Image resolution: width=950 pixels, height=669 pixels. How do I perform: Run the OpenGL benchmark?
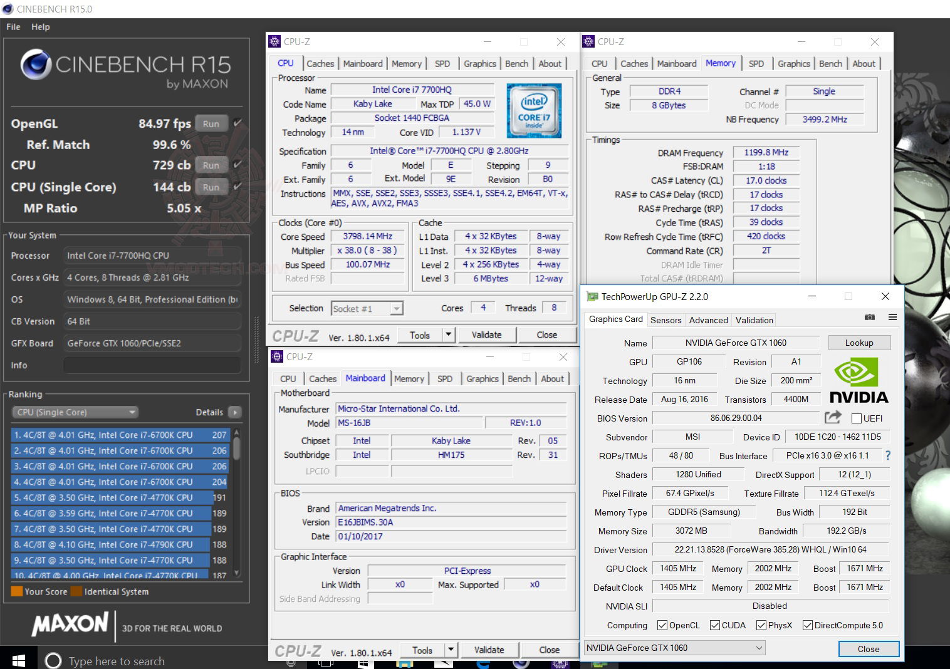pyautogui.click(x=211, y=123)
